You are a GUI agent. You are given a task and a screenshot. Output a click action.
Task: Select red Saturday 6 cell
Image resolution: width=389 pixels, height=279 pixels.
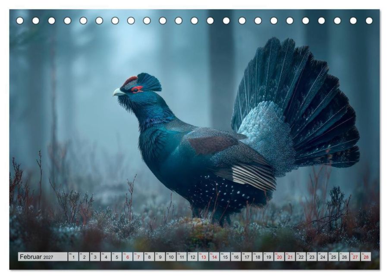(x=128, y=257)
